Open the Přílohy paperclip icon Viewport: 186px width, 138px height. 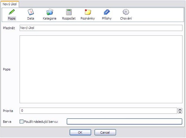[x=107, y=12]
